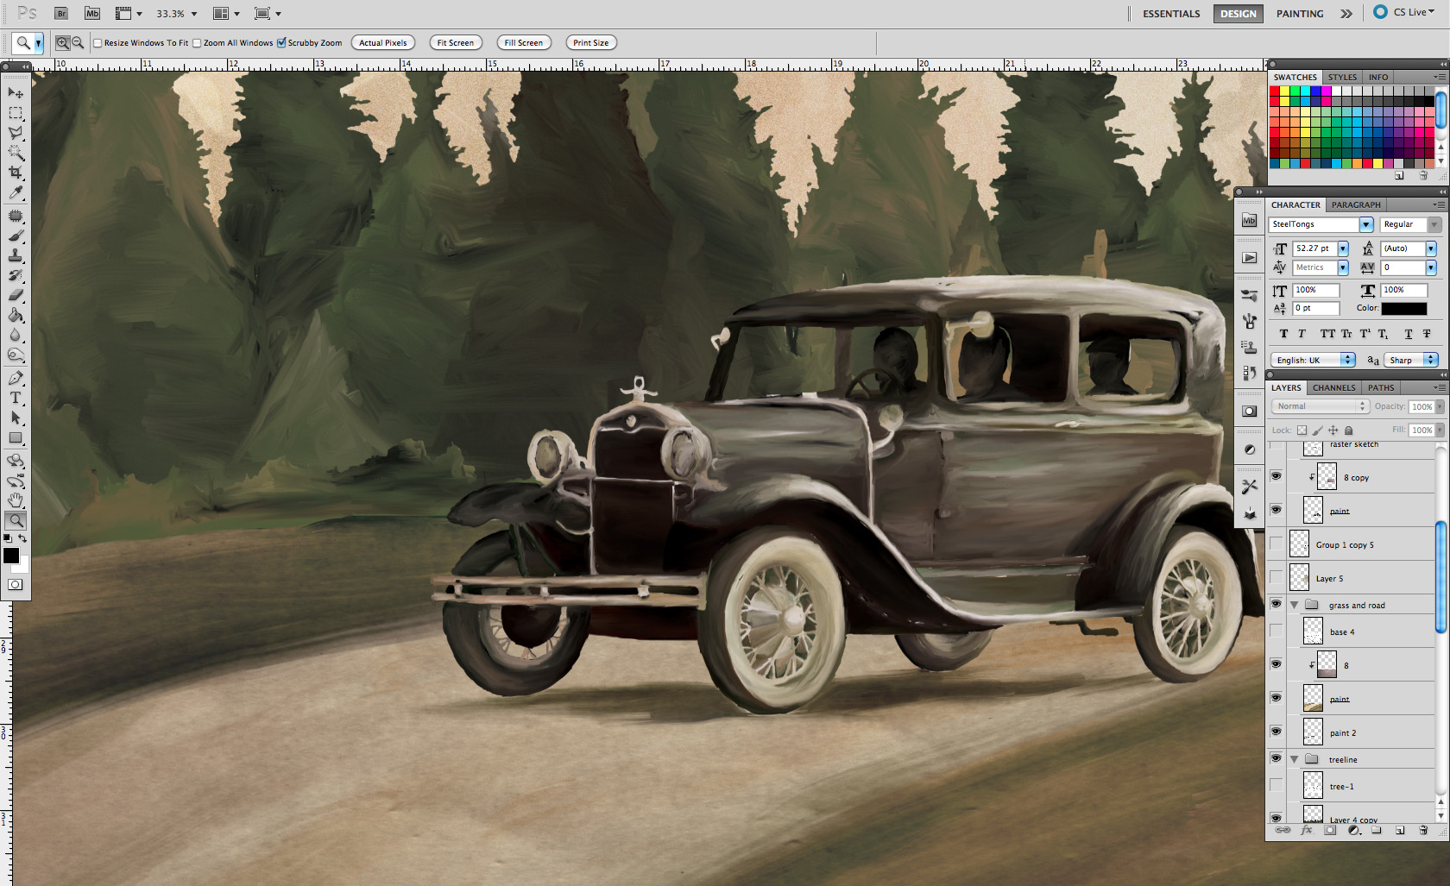The height and width of the screenshot is (886, 1450).
Task: Switch to the Info tab
Action: point(1378,77)
